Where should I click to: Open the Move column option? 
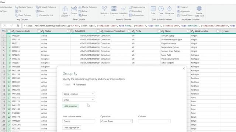point(41,11)
